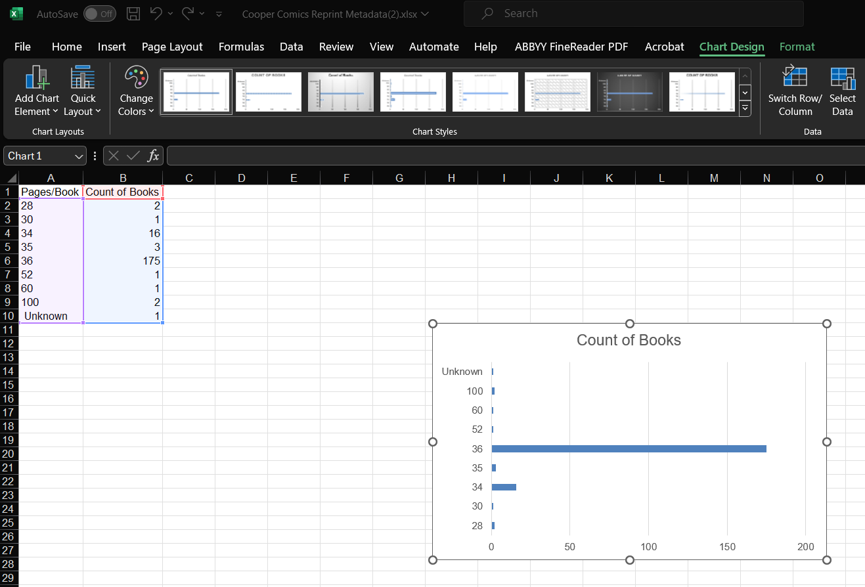865x587 pixels.
Task: Open the File menu
Action: coord(22,47)
